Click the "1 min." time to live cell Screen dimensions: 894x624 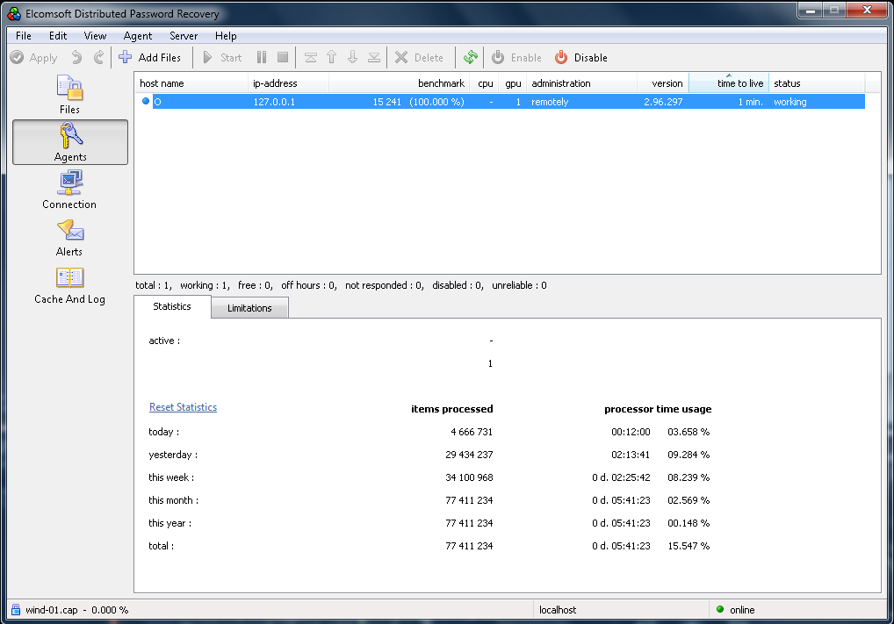click(750, 102)
